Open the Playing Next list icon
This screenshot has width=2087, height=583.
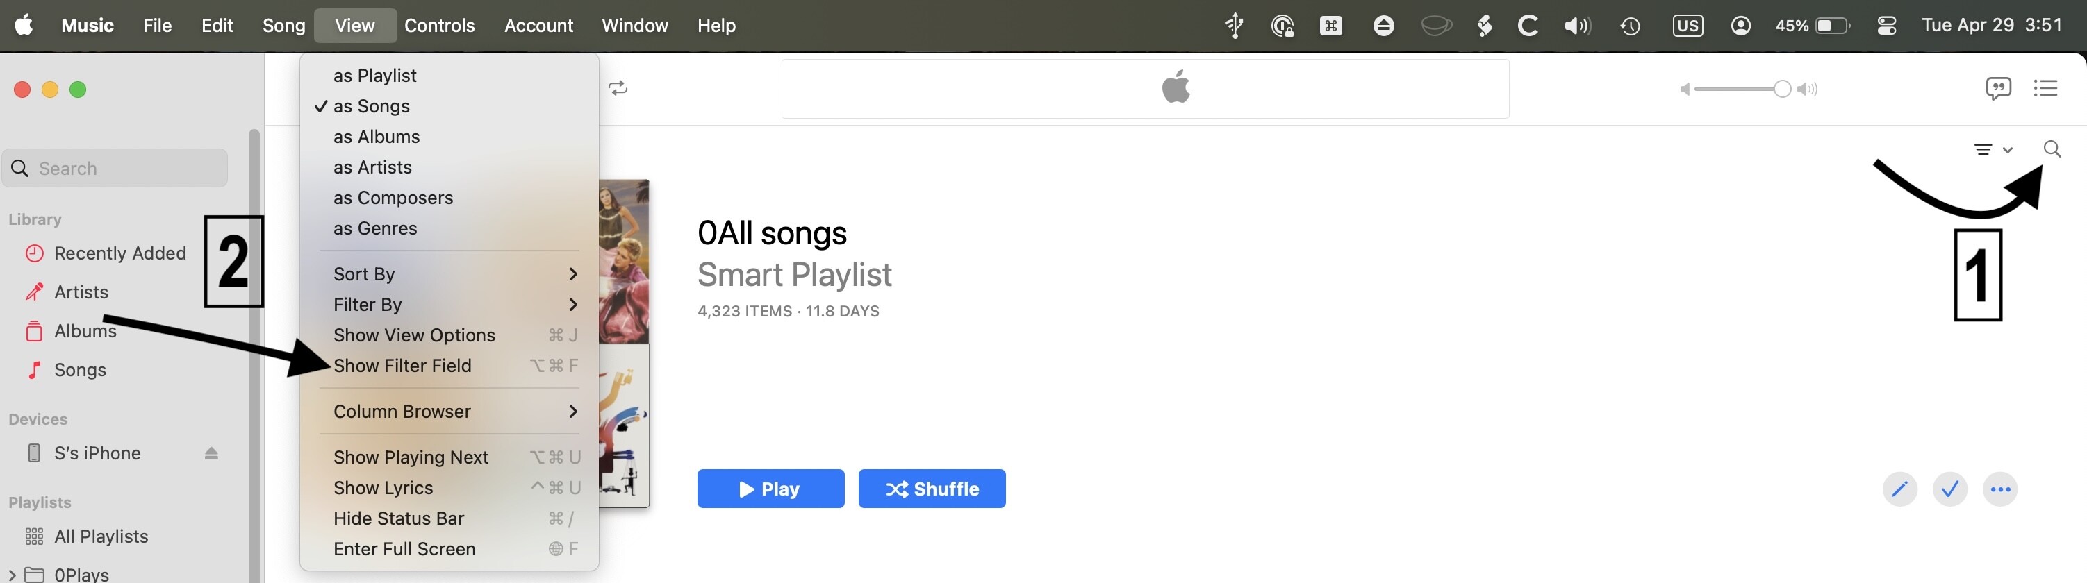click(x=2045, y=88)
